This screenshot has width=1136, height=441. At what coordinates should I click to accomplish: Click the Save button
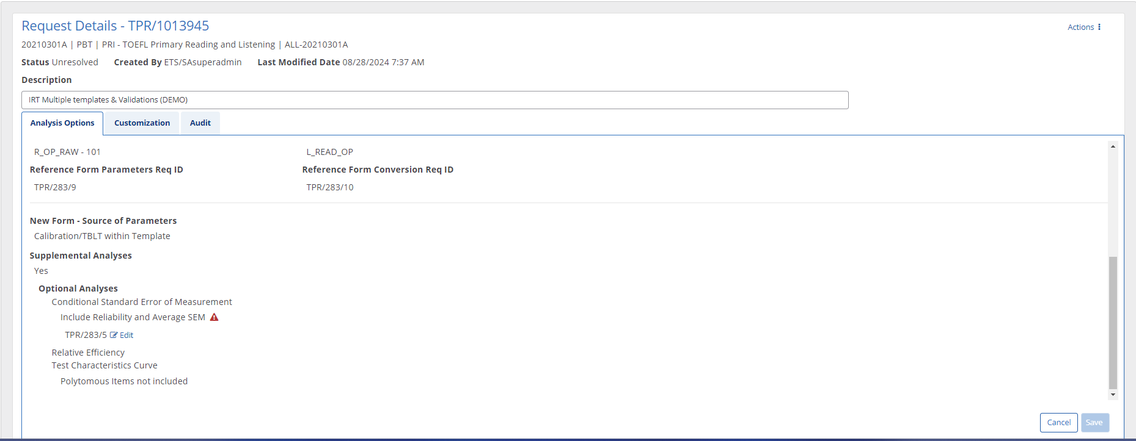(1094, 423)
